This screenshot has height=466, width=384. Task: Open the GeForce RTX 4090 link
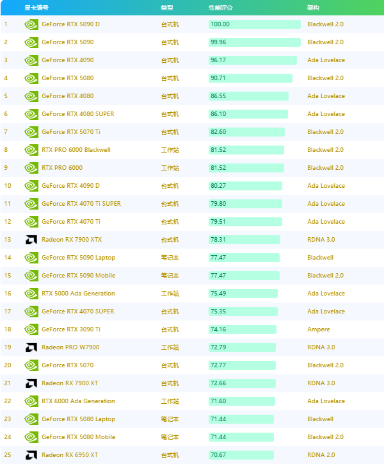click(68, 60)
